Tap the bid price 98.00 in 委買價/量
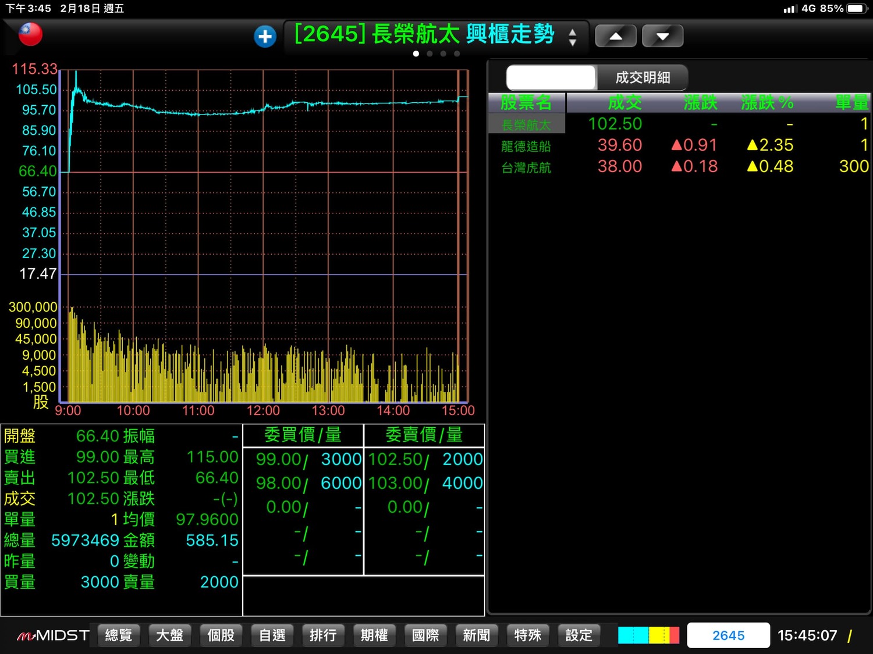Image resolution: width=873 pixels, height=654 pixels. pos(279,483)
